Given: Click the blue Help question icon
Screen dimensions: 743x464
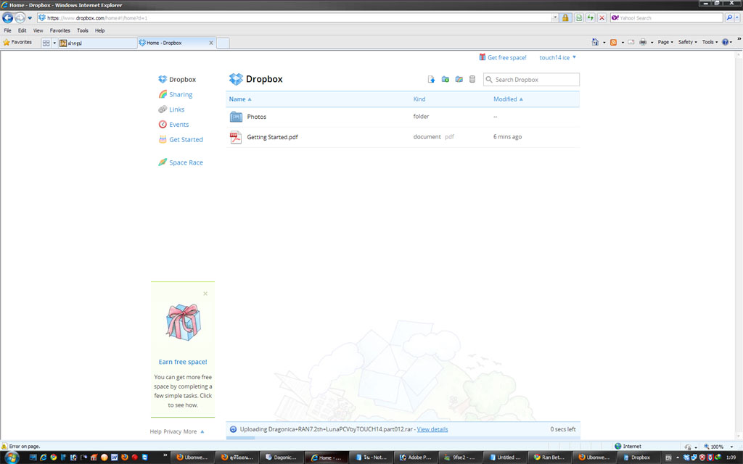Looking at the screenshot, I should pyautogui.click(x=725, y=42).
